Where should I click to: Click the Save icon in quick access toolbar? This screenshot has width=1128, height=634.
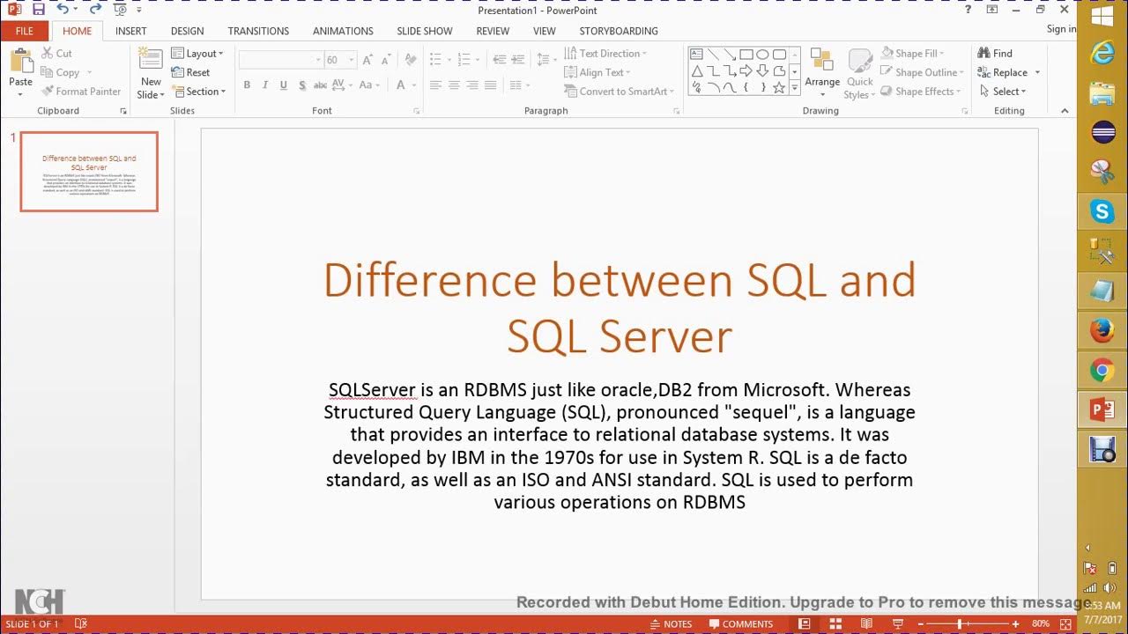[x=38, y=10]
